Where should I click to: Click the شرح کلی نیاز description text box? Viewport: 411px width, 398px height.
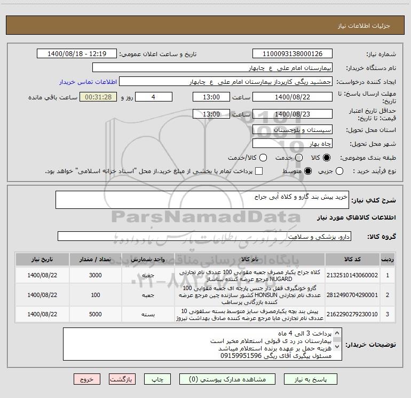tap(202, 200)
